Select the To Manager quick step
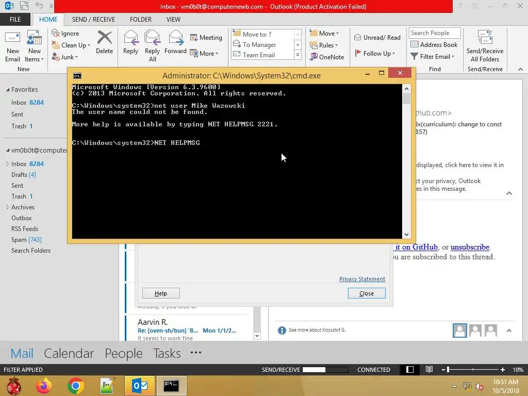 (x=262, y=44)
